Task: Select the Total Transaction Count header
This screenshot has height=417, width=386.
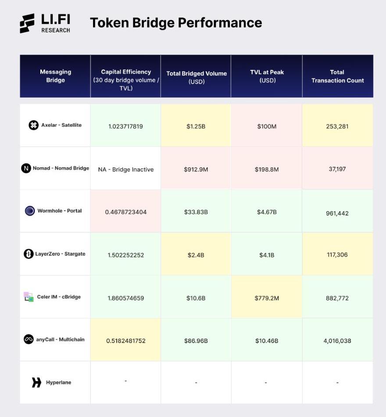Action: click(x=337, y=76)
